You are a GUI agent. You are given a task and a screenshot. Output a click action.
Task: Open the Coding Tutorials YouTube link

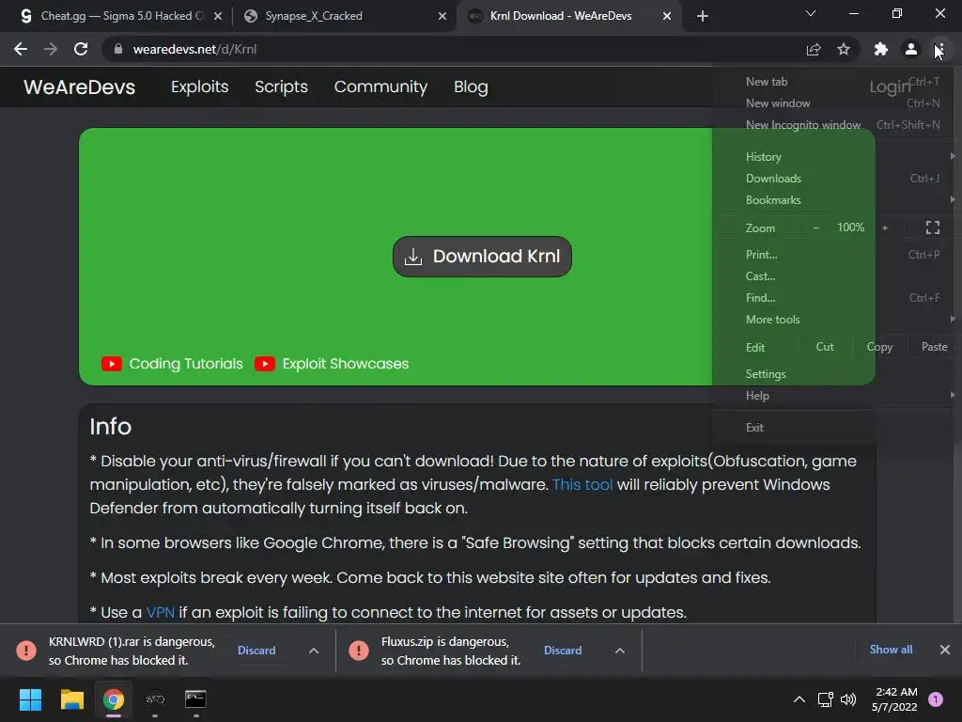(x=172, y=364)
